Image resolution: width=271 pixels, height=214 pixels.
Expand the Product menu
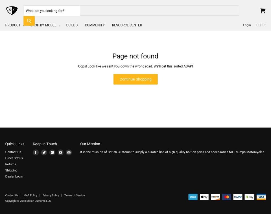coord(14,25)
